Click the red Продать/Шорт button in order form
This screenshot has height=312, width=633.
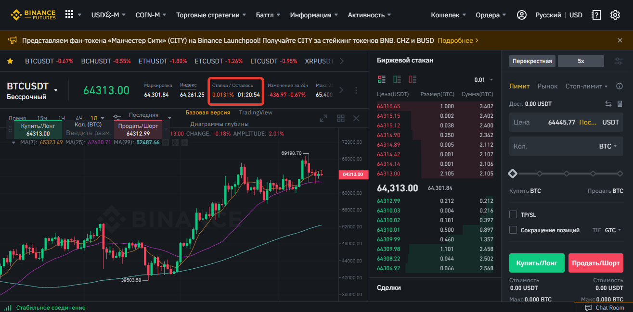tap(596, 263)
